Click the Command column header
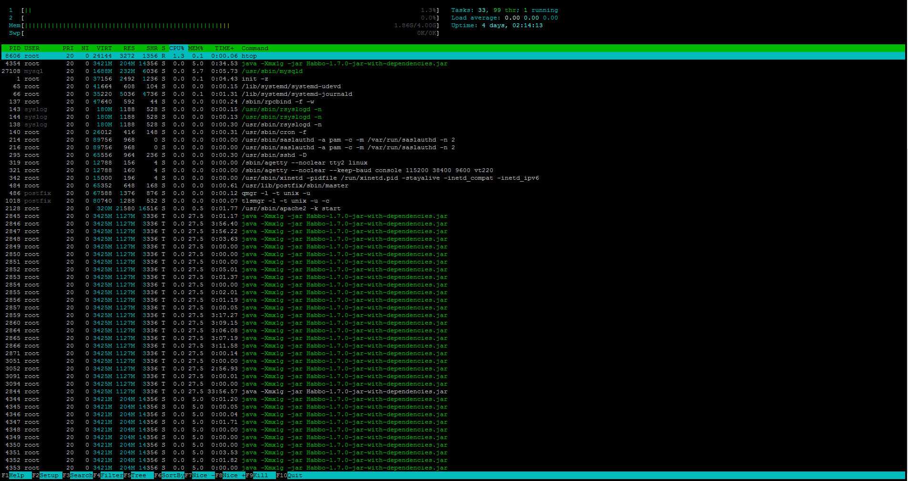 click(x=255, y=48)
